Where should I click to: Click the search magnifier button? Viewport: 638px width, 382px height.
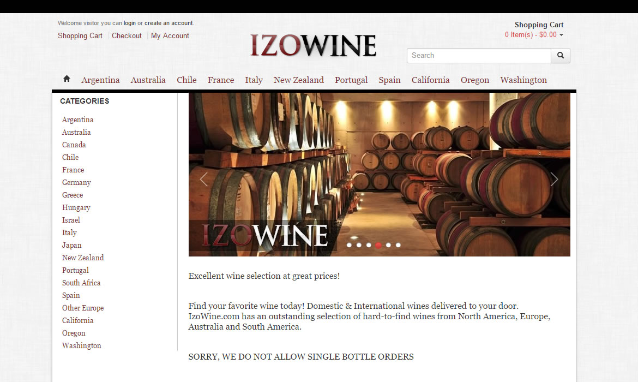[560, 55]
